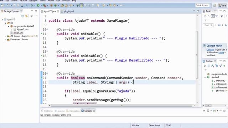The image size is (228, 128).
Task: Toggle Hide Non-Public Members in Outline
Action: point(224,66)
